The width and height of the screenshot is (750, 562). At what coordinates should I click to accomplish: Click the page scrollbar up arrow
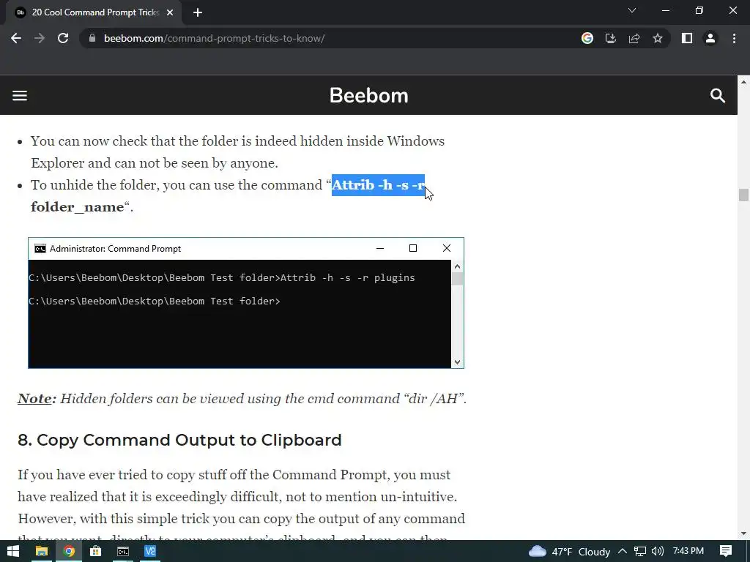(743, 82)
